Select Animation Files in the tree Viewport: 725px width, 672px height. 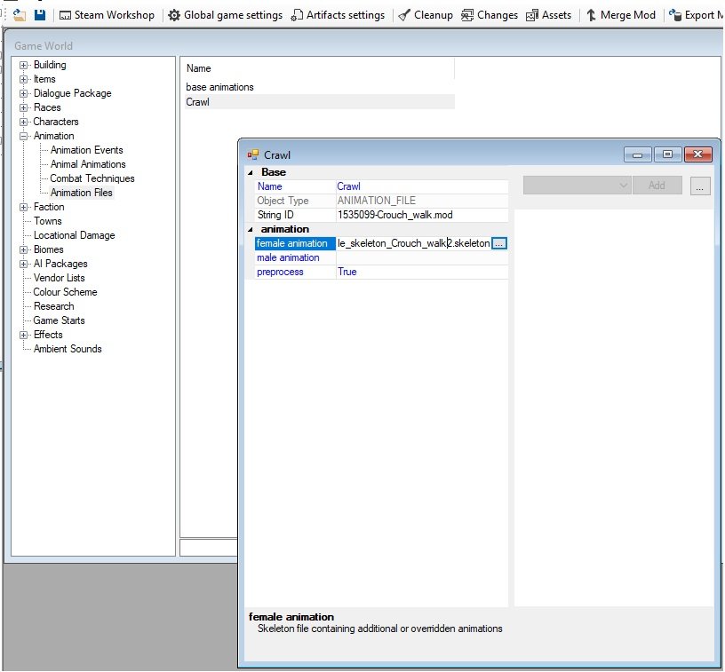tap(82, 193)
